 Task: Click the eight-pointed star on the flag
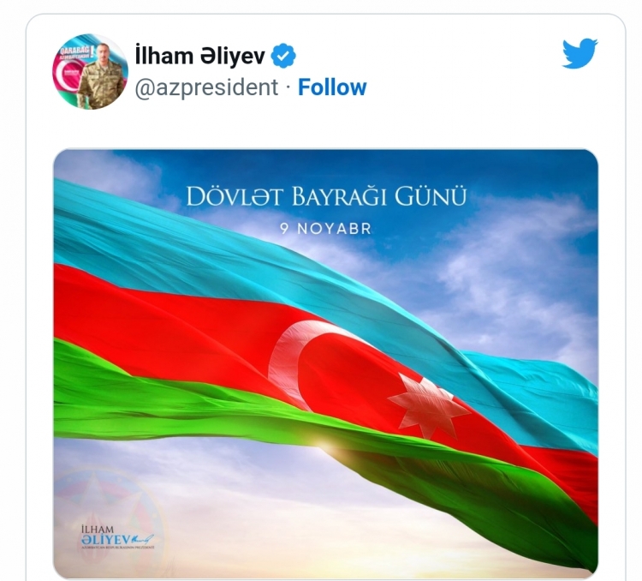pos(428,405)
